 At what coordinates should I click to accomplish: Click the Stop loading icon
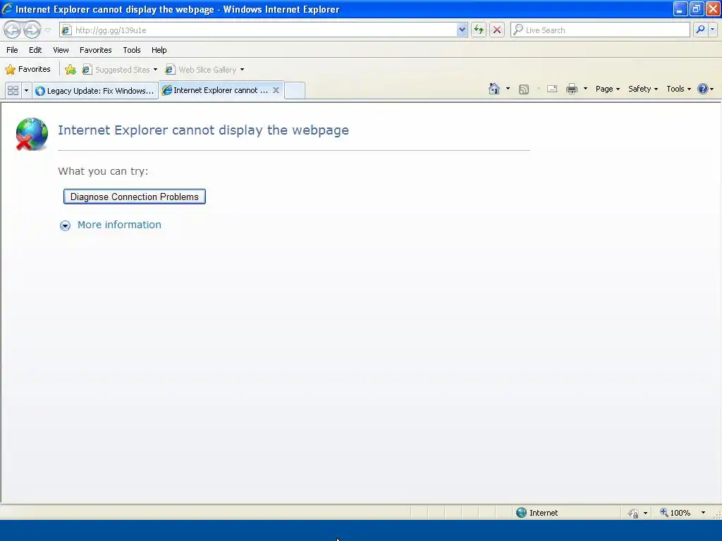click(497, 30)
